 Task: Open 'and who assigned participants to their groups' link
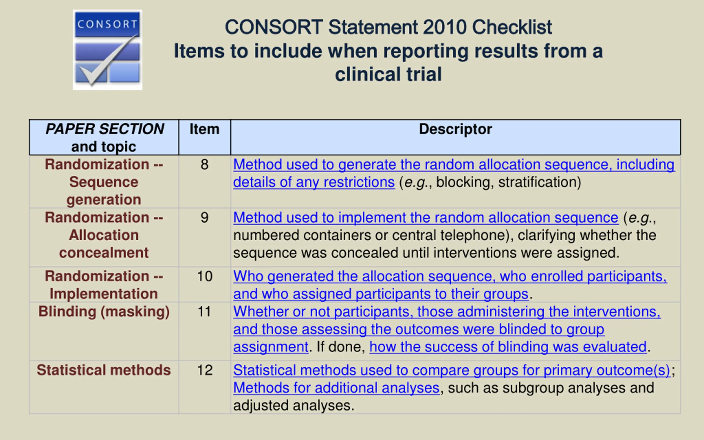tap(381, 294)
